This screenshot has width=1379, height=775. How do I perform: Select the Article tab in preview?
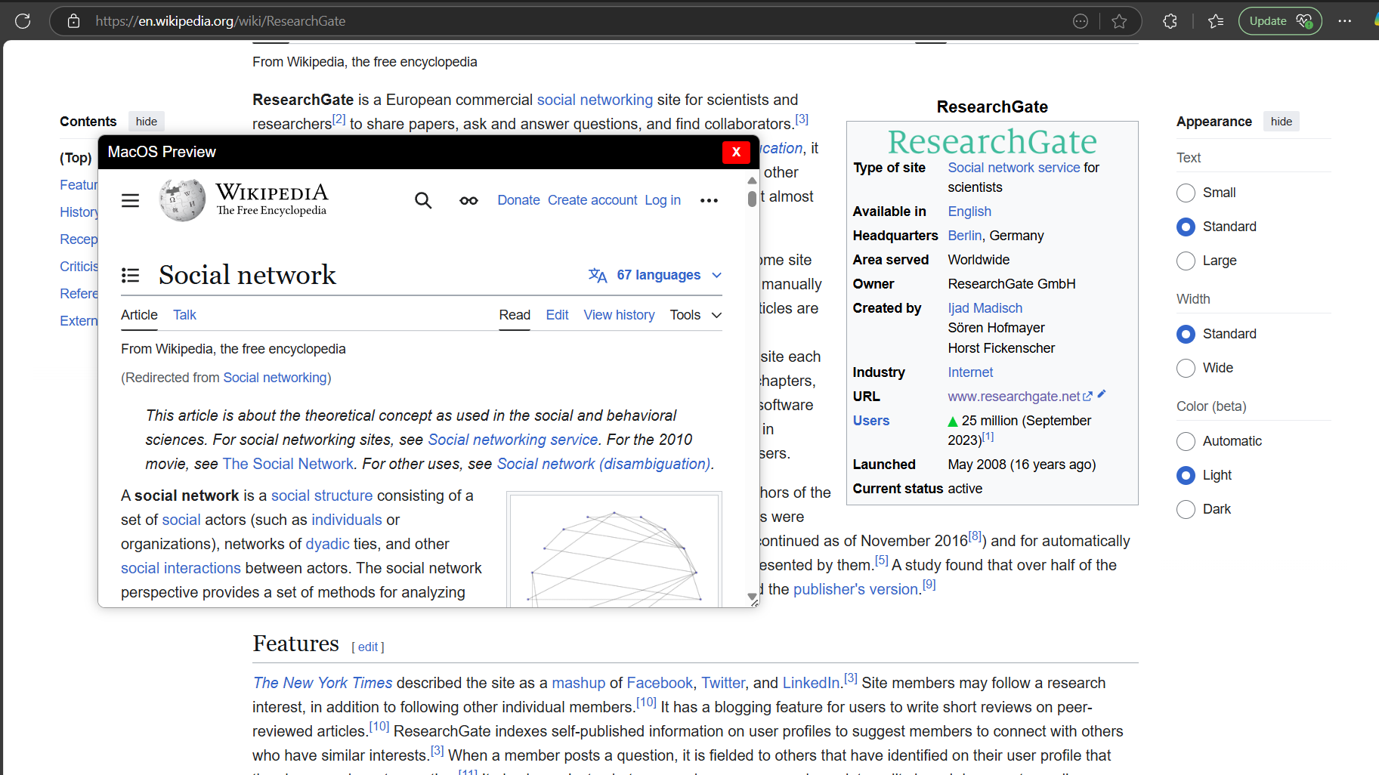click(x=139, y=315)
